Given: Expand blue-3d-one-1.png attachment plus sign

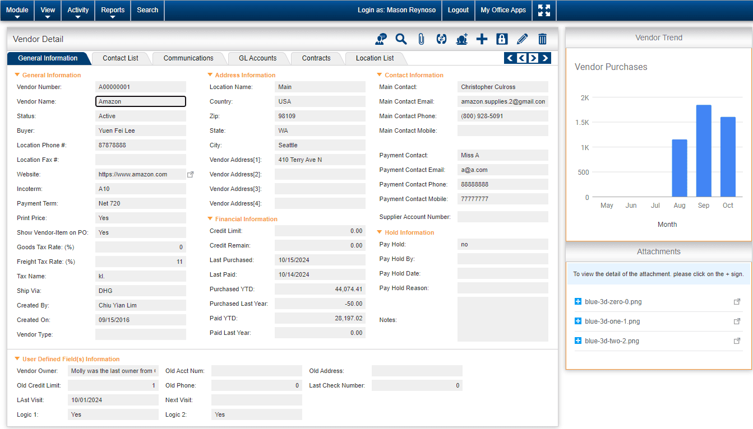Looking at the screenshot, I should [578, 321].
